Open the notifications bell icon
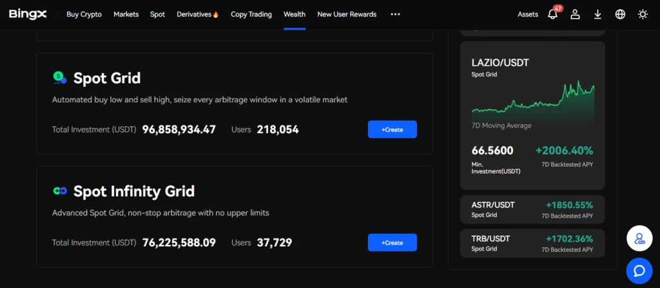 coord(552,15)
